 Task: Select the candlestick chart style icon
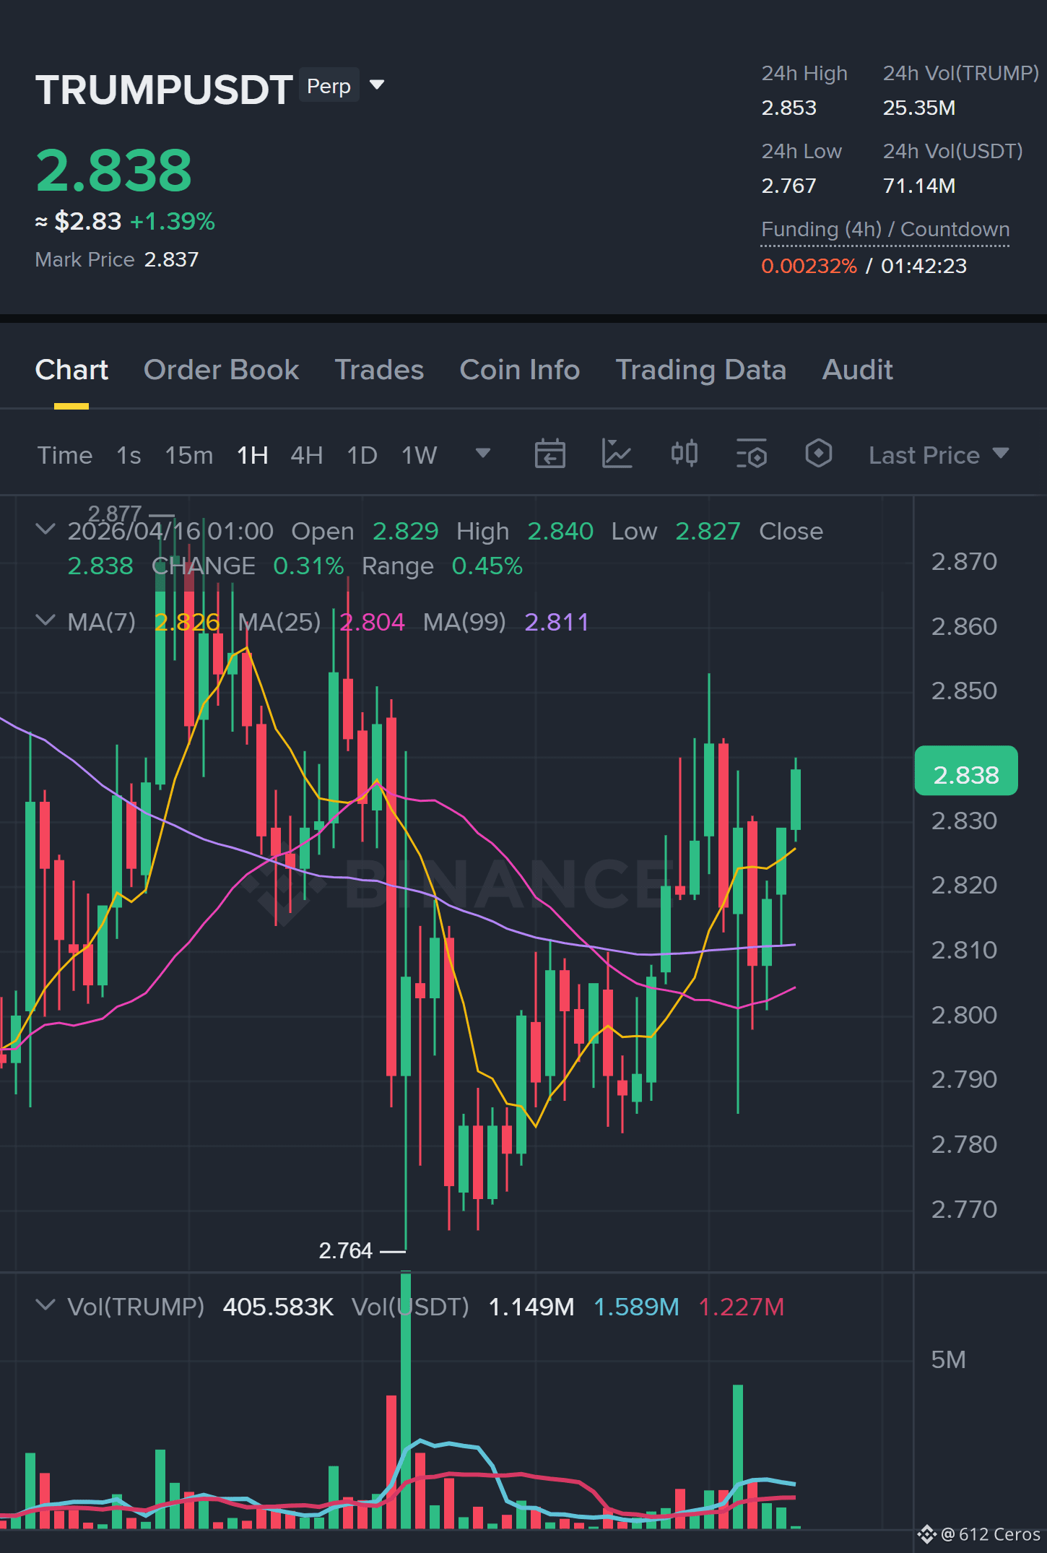click(684, 454)
